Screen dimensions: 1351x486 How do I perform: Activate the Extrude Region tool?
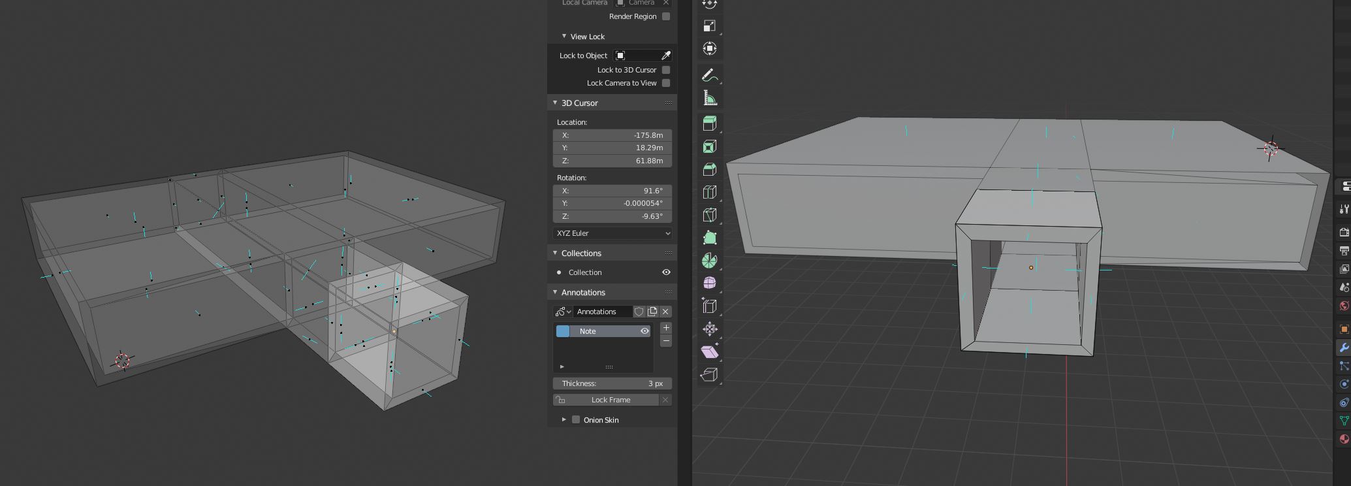(x=709, y=123)
